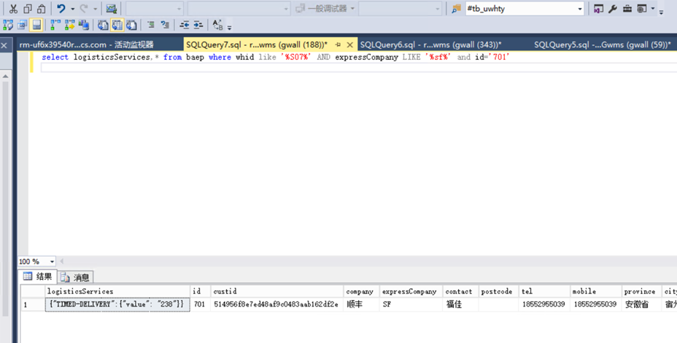Click the Cut scissors icon

click(13, 9)
